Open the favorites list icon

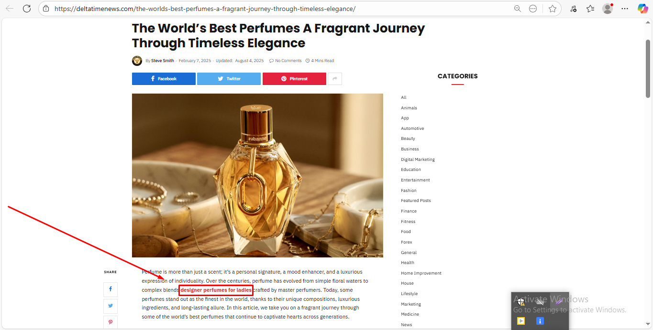(590, 9)
